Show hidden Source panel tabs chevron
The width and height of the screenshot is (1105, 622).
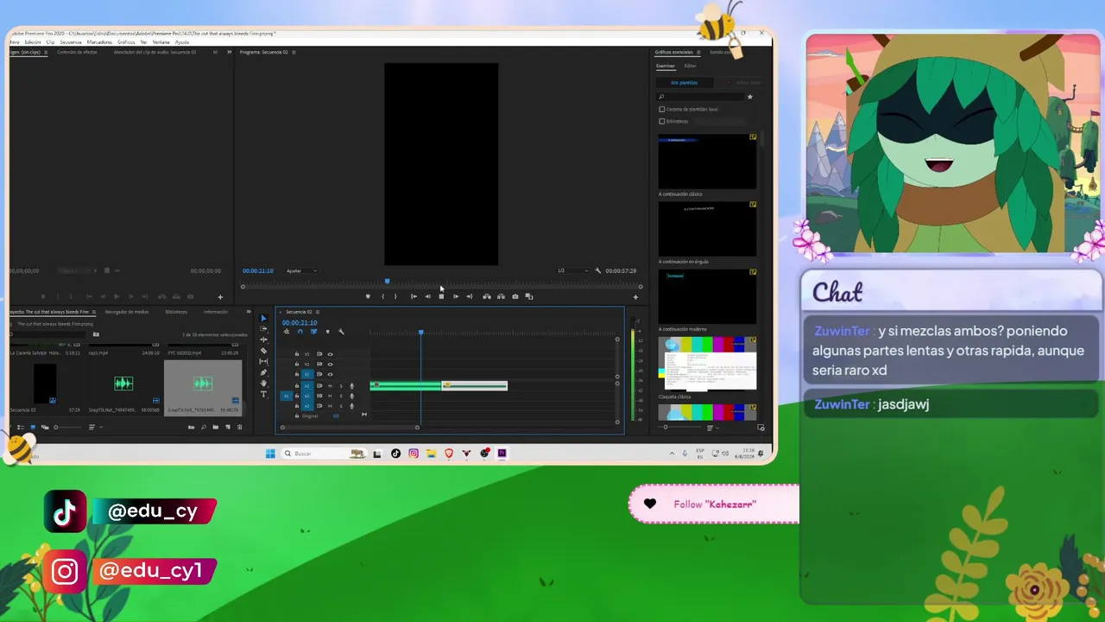(x=229, y=52)
